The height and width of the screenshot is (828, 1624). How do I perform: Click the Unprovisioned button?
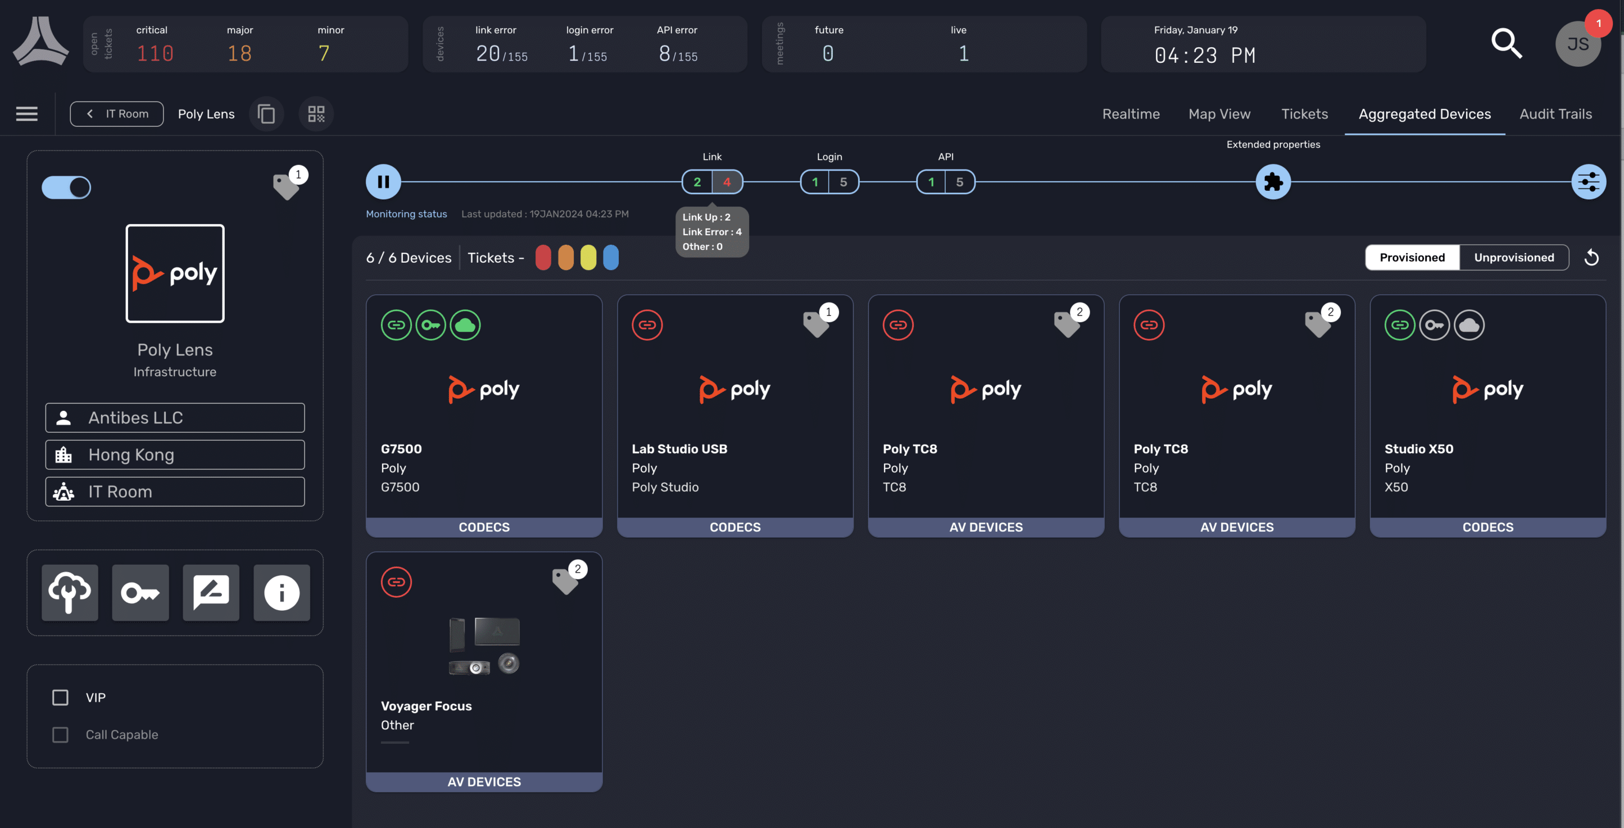pyautogui.click(x=1513, y=257)
